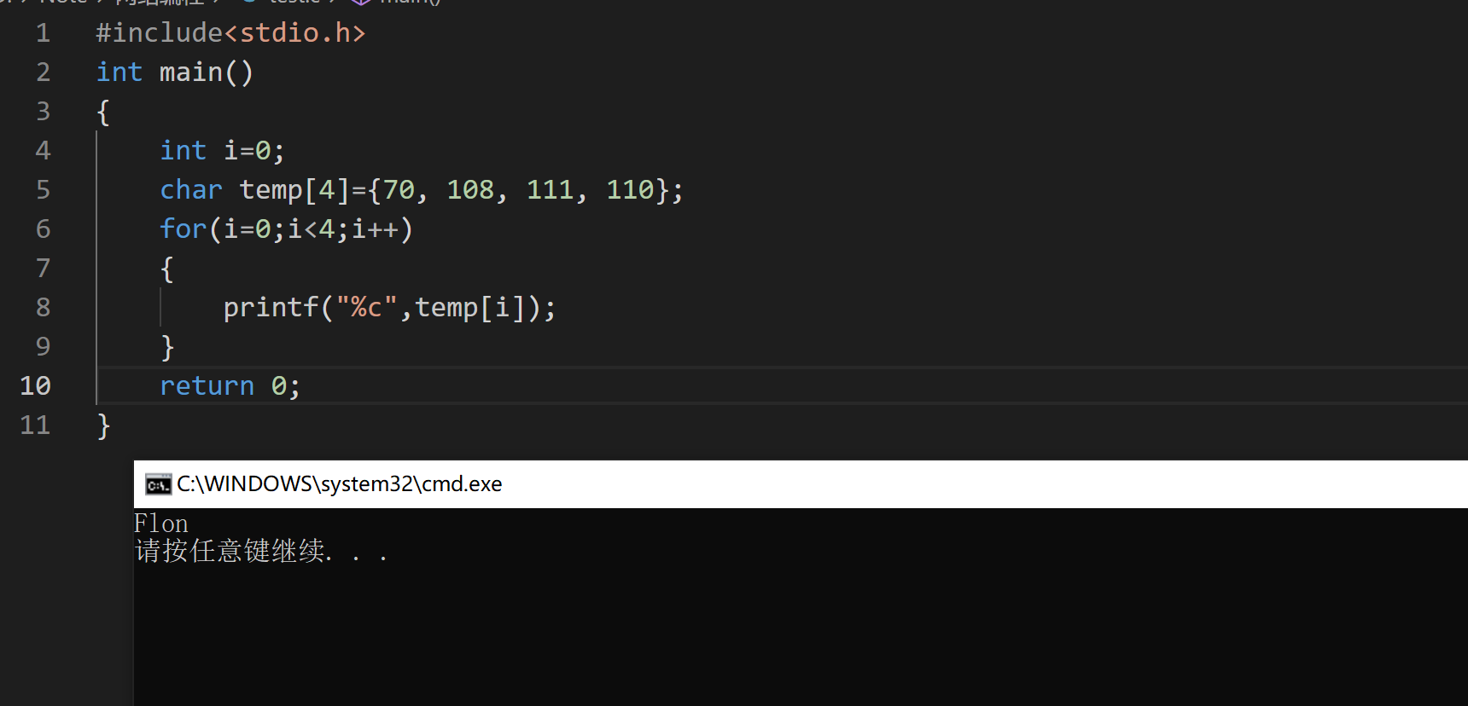
Task: Select line number 1 in the gutter
Action: (x=43, y=32)
